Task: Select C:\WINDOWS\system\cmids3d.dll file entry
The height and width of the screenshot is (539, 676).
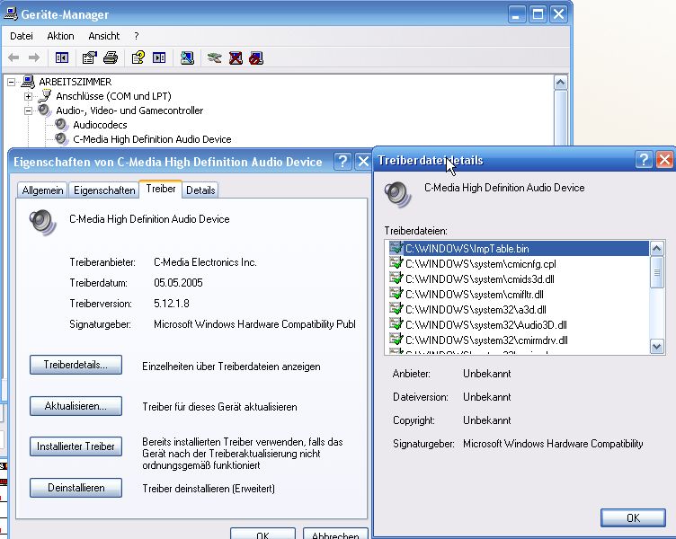Action: (x=479, y=278)
